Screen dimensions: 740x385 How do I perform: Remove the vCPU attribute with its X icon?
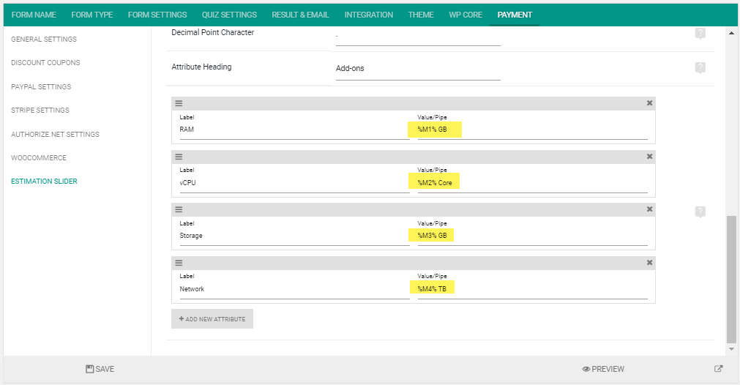[649, 156]
